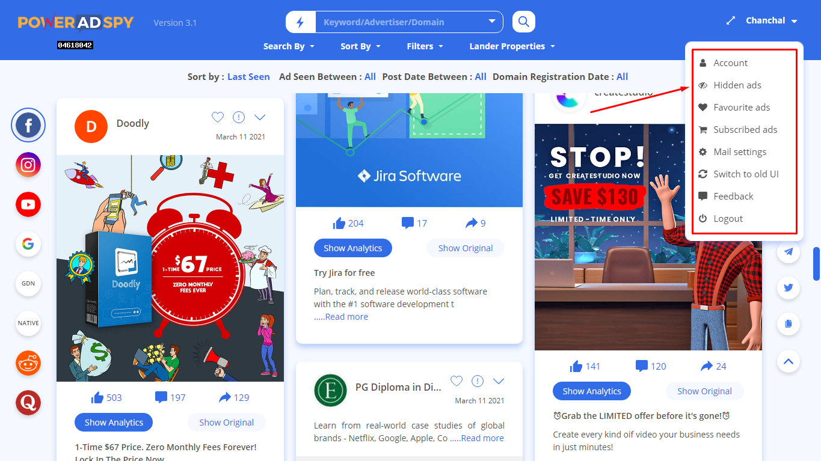The image size is (821, 461).
Task: Click All next to Post Date Between
Action: (481, 76)
